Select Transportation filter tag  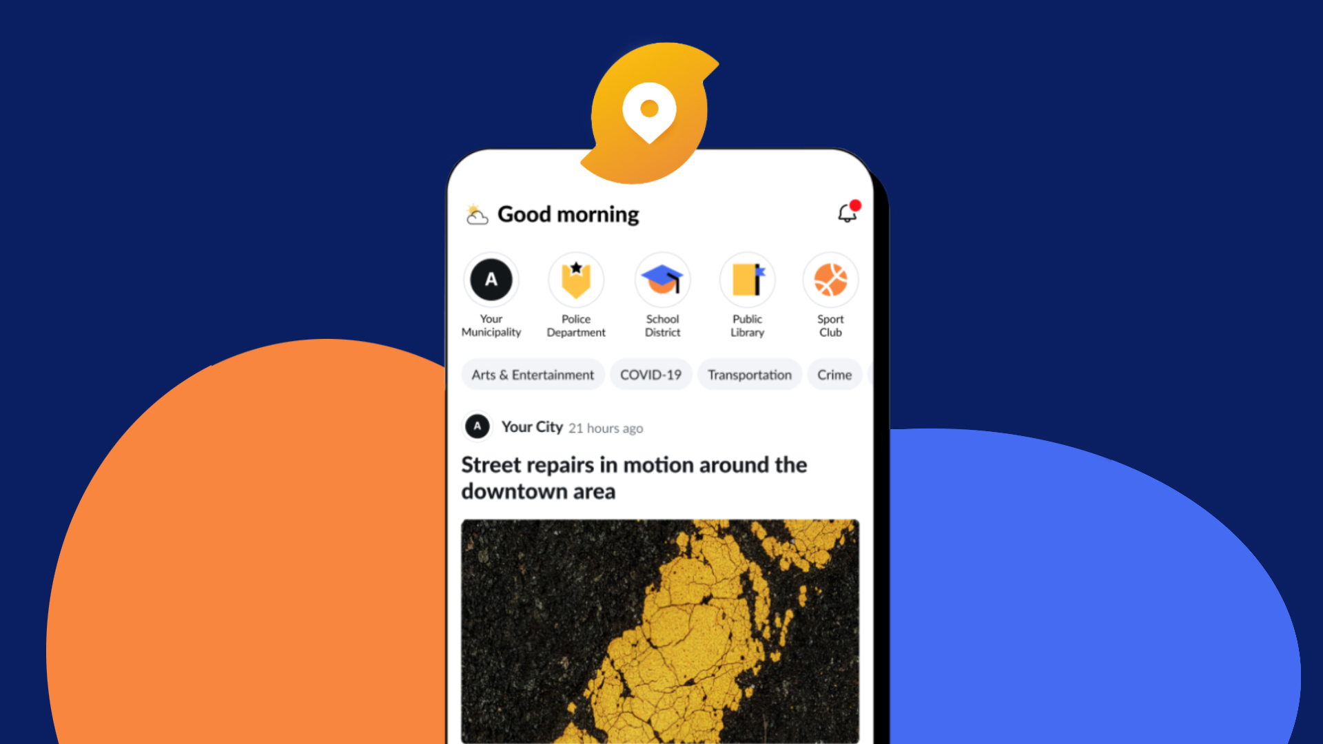point(749,374)
